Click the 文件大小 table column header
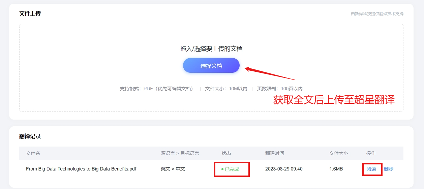Viewport: 424px width, 189px height. pos(338,153)
